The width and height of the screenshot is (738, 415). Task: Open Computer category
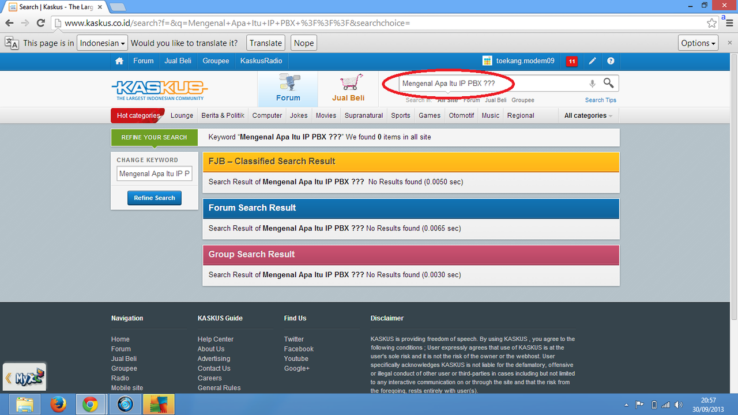click(x=268, y=115)
